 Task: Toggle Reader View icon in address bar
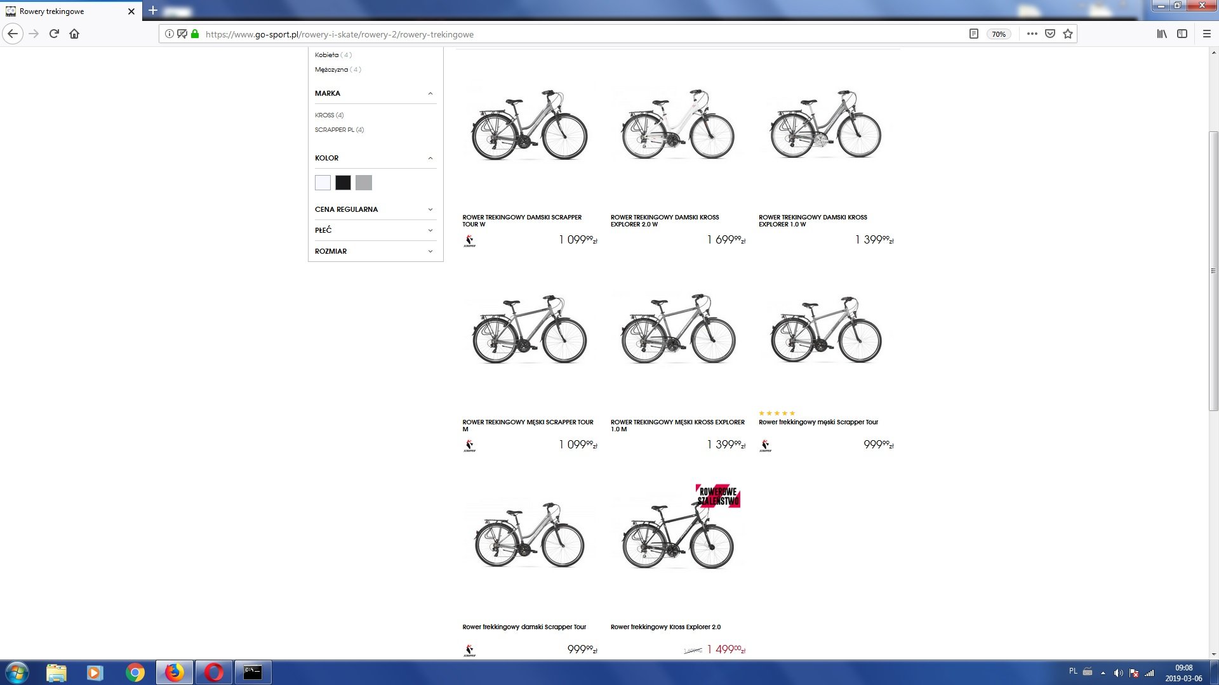973,34
